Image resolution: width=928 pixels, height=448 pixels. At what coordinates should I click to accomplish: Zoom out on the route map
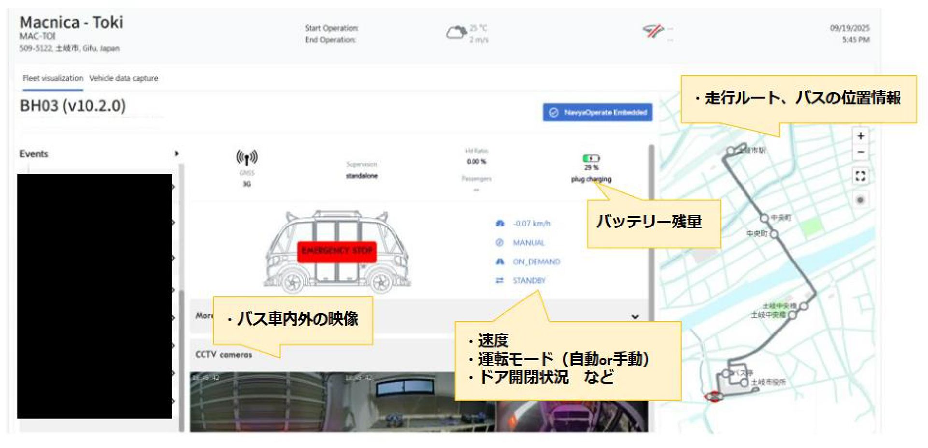[x=860, y=153]
